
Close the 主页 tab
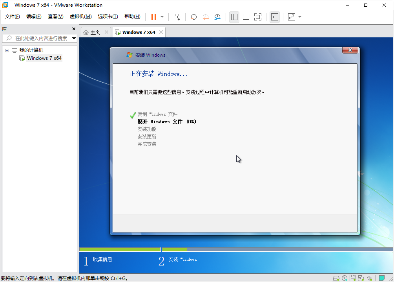[x=106, y=32]
